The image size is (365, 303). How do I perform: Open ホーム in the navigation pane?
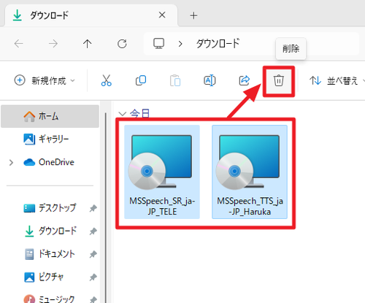tap(50, 116)
